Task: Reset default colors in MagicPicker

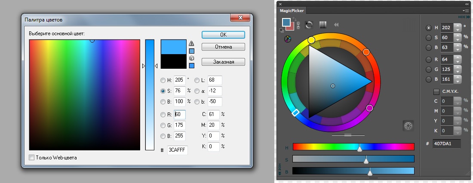Action: 282,30
